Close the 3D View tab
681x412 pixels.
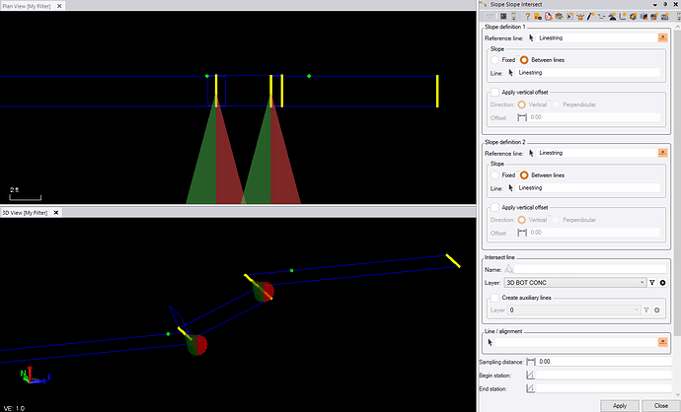(56, 213)
